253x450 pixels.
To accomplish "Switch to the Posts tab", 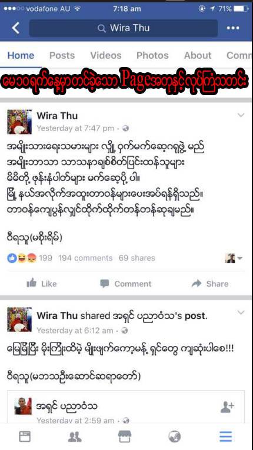I will (x=62, y=55).
